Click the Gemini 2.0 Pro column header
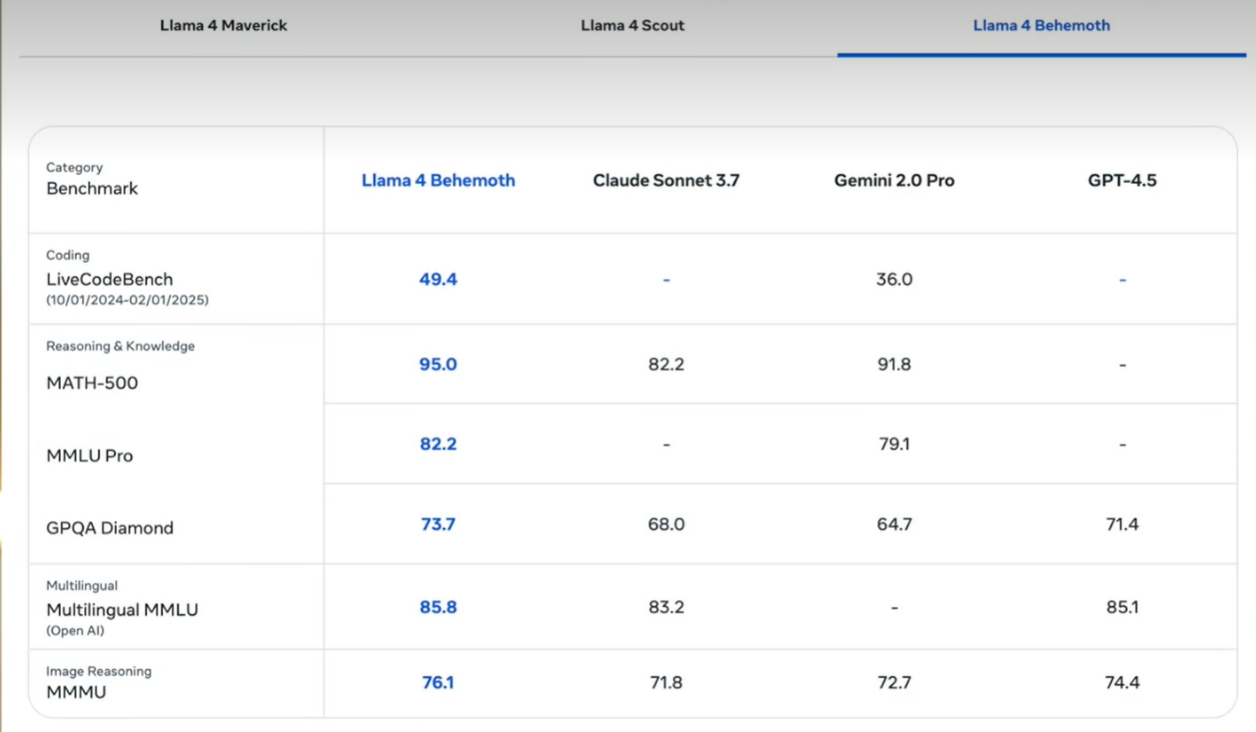Screen dimensions: 1256x732 click(x=894, y=181)
